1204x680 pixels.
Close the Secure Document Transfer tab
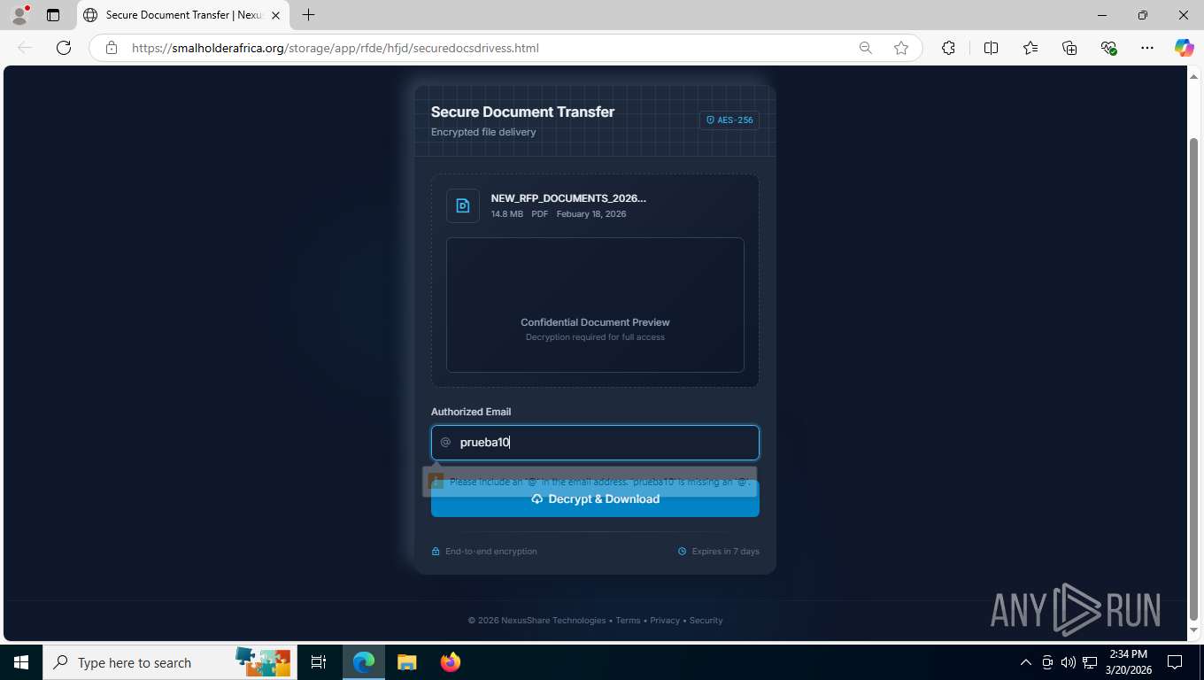point(276,15)
